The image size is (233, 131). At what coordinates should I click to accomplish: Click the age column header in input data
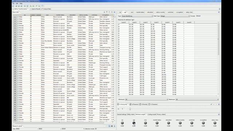(x=36, y=15)
